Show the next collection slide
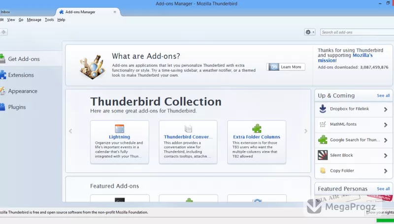 point(305,131)
